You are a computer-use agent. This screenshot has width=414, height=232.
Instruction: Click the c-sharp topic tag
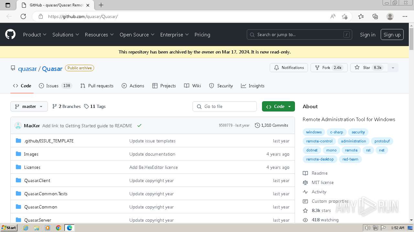coord(336,132)
